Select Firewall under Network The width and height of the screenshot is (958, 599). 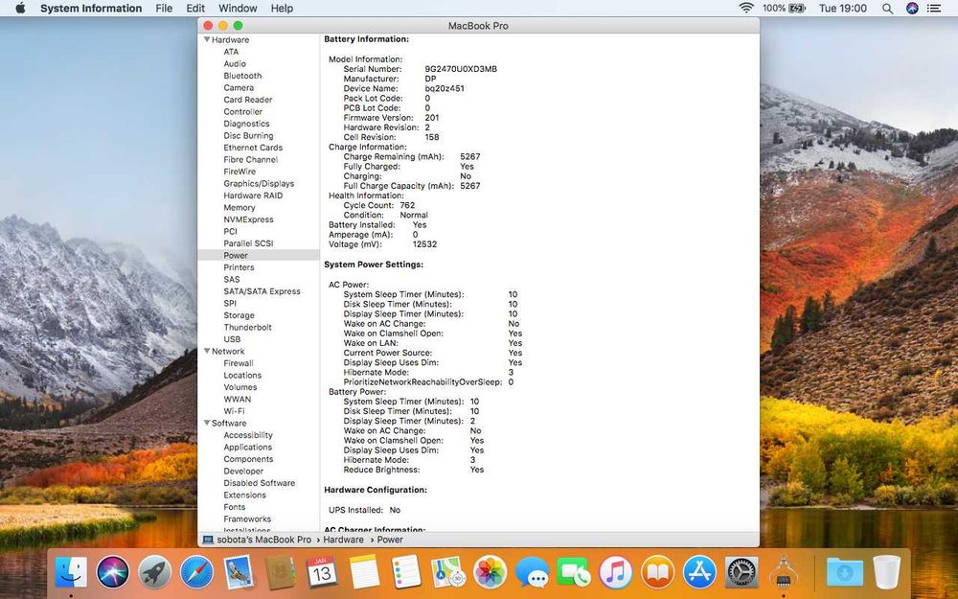tap(239, 363)
